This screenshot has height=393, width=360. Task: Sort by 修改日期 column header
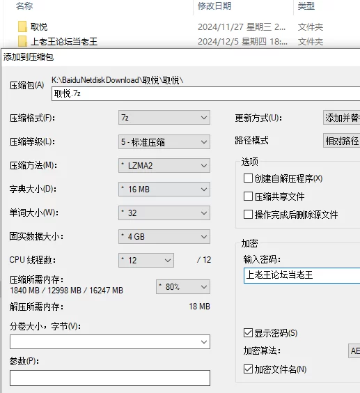(x=214, y=6)
